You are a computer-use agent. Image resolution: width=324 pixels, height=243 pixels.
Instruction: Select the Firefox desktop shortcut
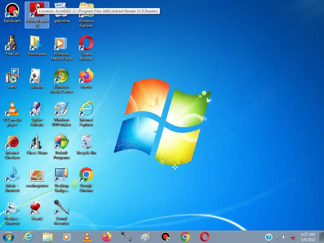click(x=86, y=78)
